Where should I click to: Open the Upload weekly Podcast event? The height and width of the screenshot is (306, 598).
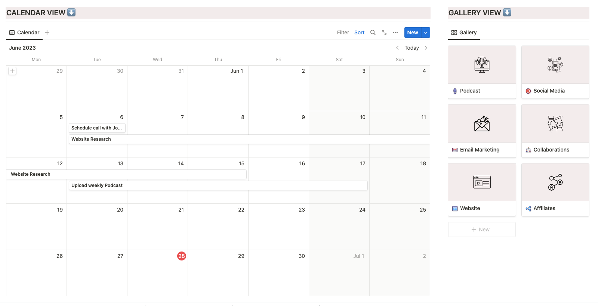(x=218, y=185)
